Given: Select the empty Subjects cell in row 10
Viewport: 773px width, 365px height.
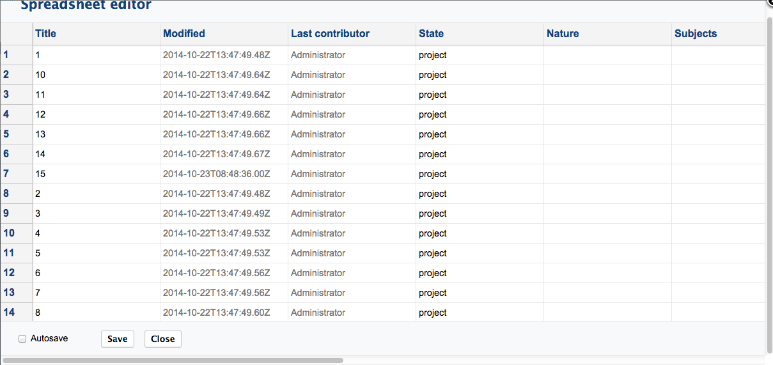Looking at the screenshot, I should (x=718, y=233).
